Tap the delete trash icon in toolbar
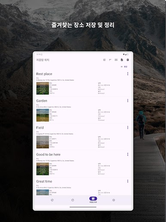Viewport: 166px width, 222px height. [x=128, y=60]
